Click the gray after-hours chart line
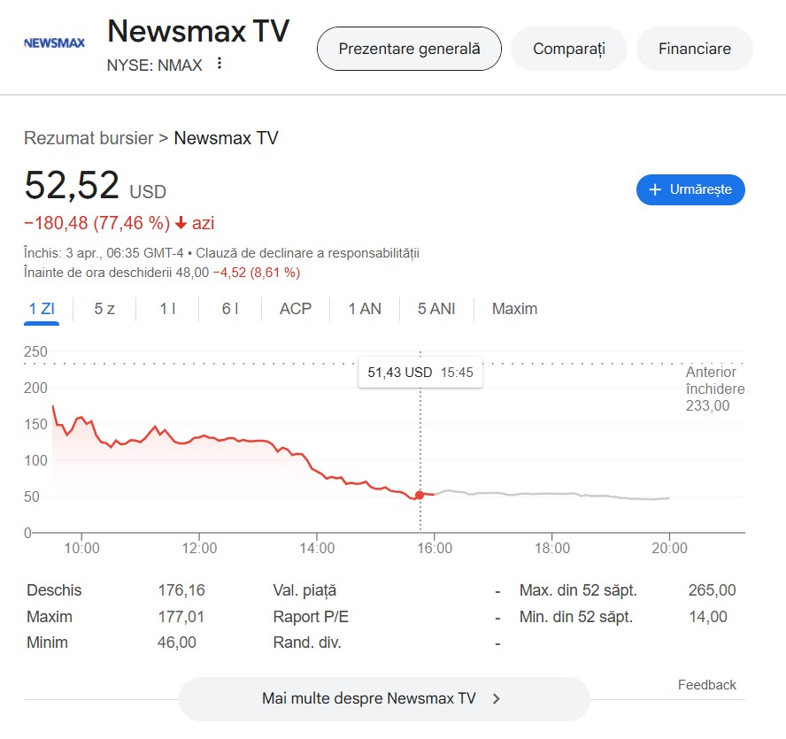This screenshot has width=786, height=739. click(x=551, y=495)
